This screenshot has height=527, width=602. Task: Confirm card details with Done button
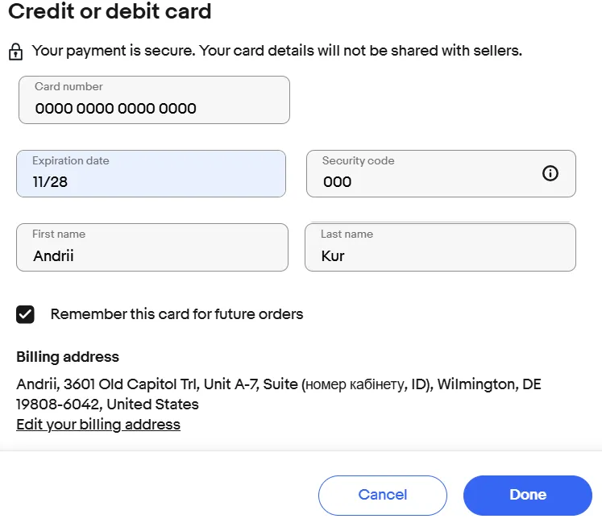point(528,495)
